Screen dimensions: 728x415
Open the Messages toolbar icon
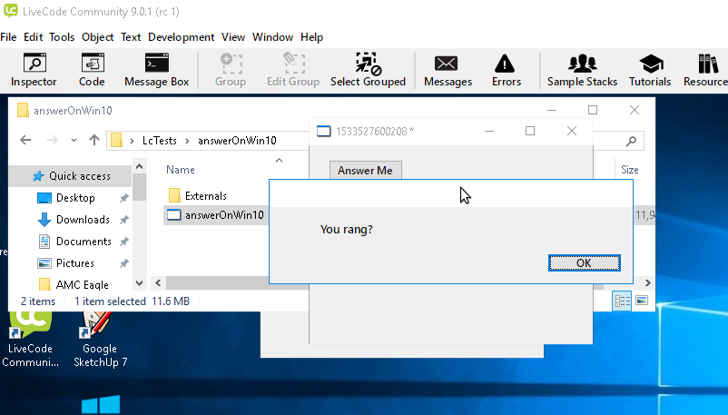(448, 70)
